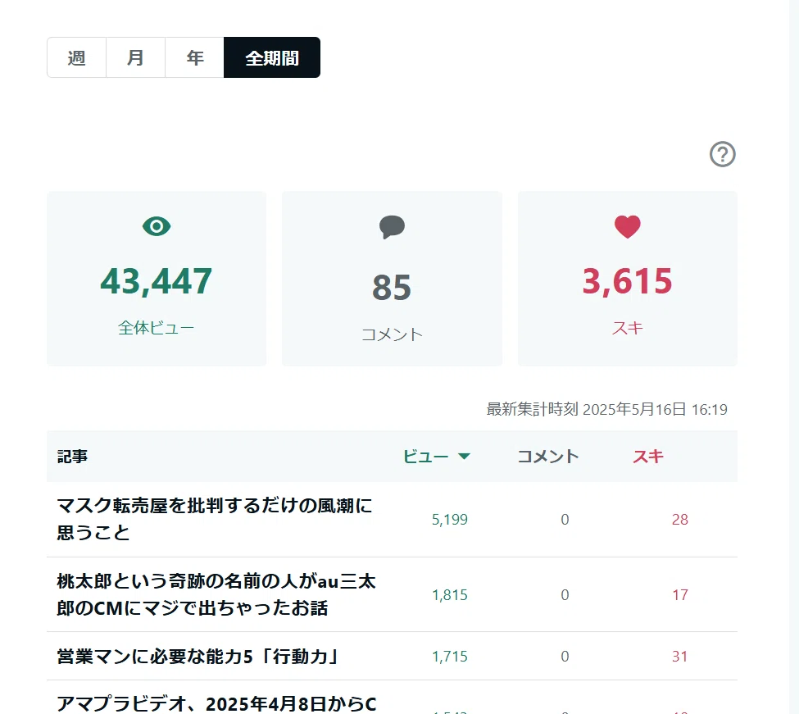This screenshot has height=714, width=799.
Task: Click the speech bubble comment icon
Action: pos(392,227)
